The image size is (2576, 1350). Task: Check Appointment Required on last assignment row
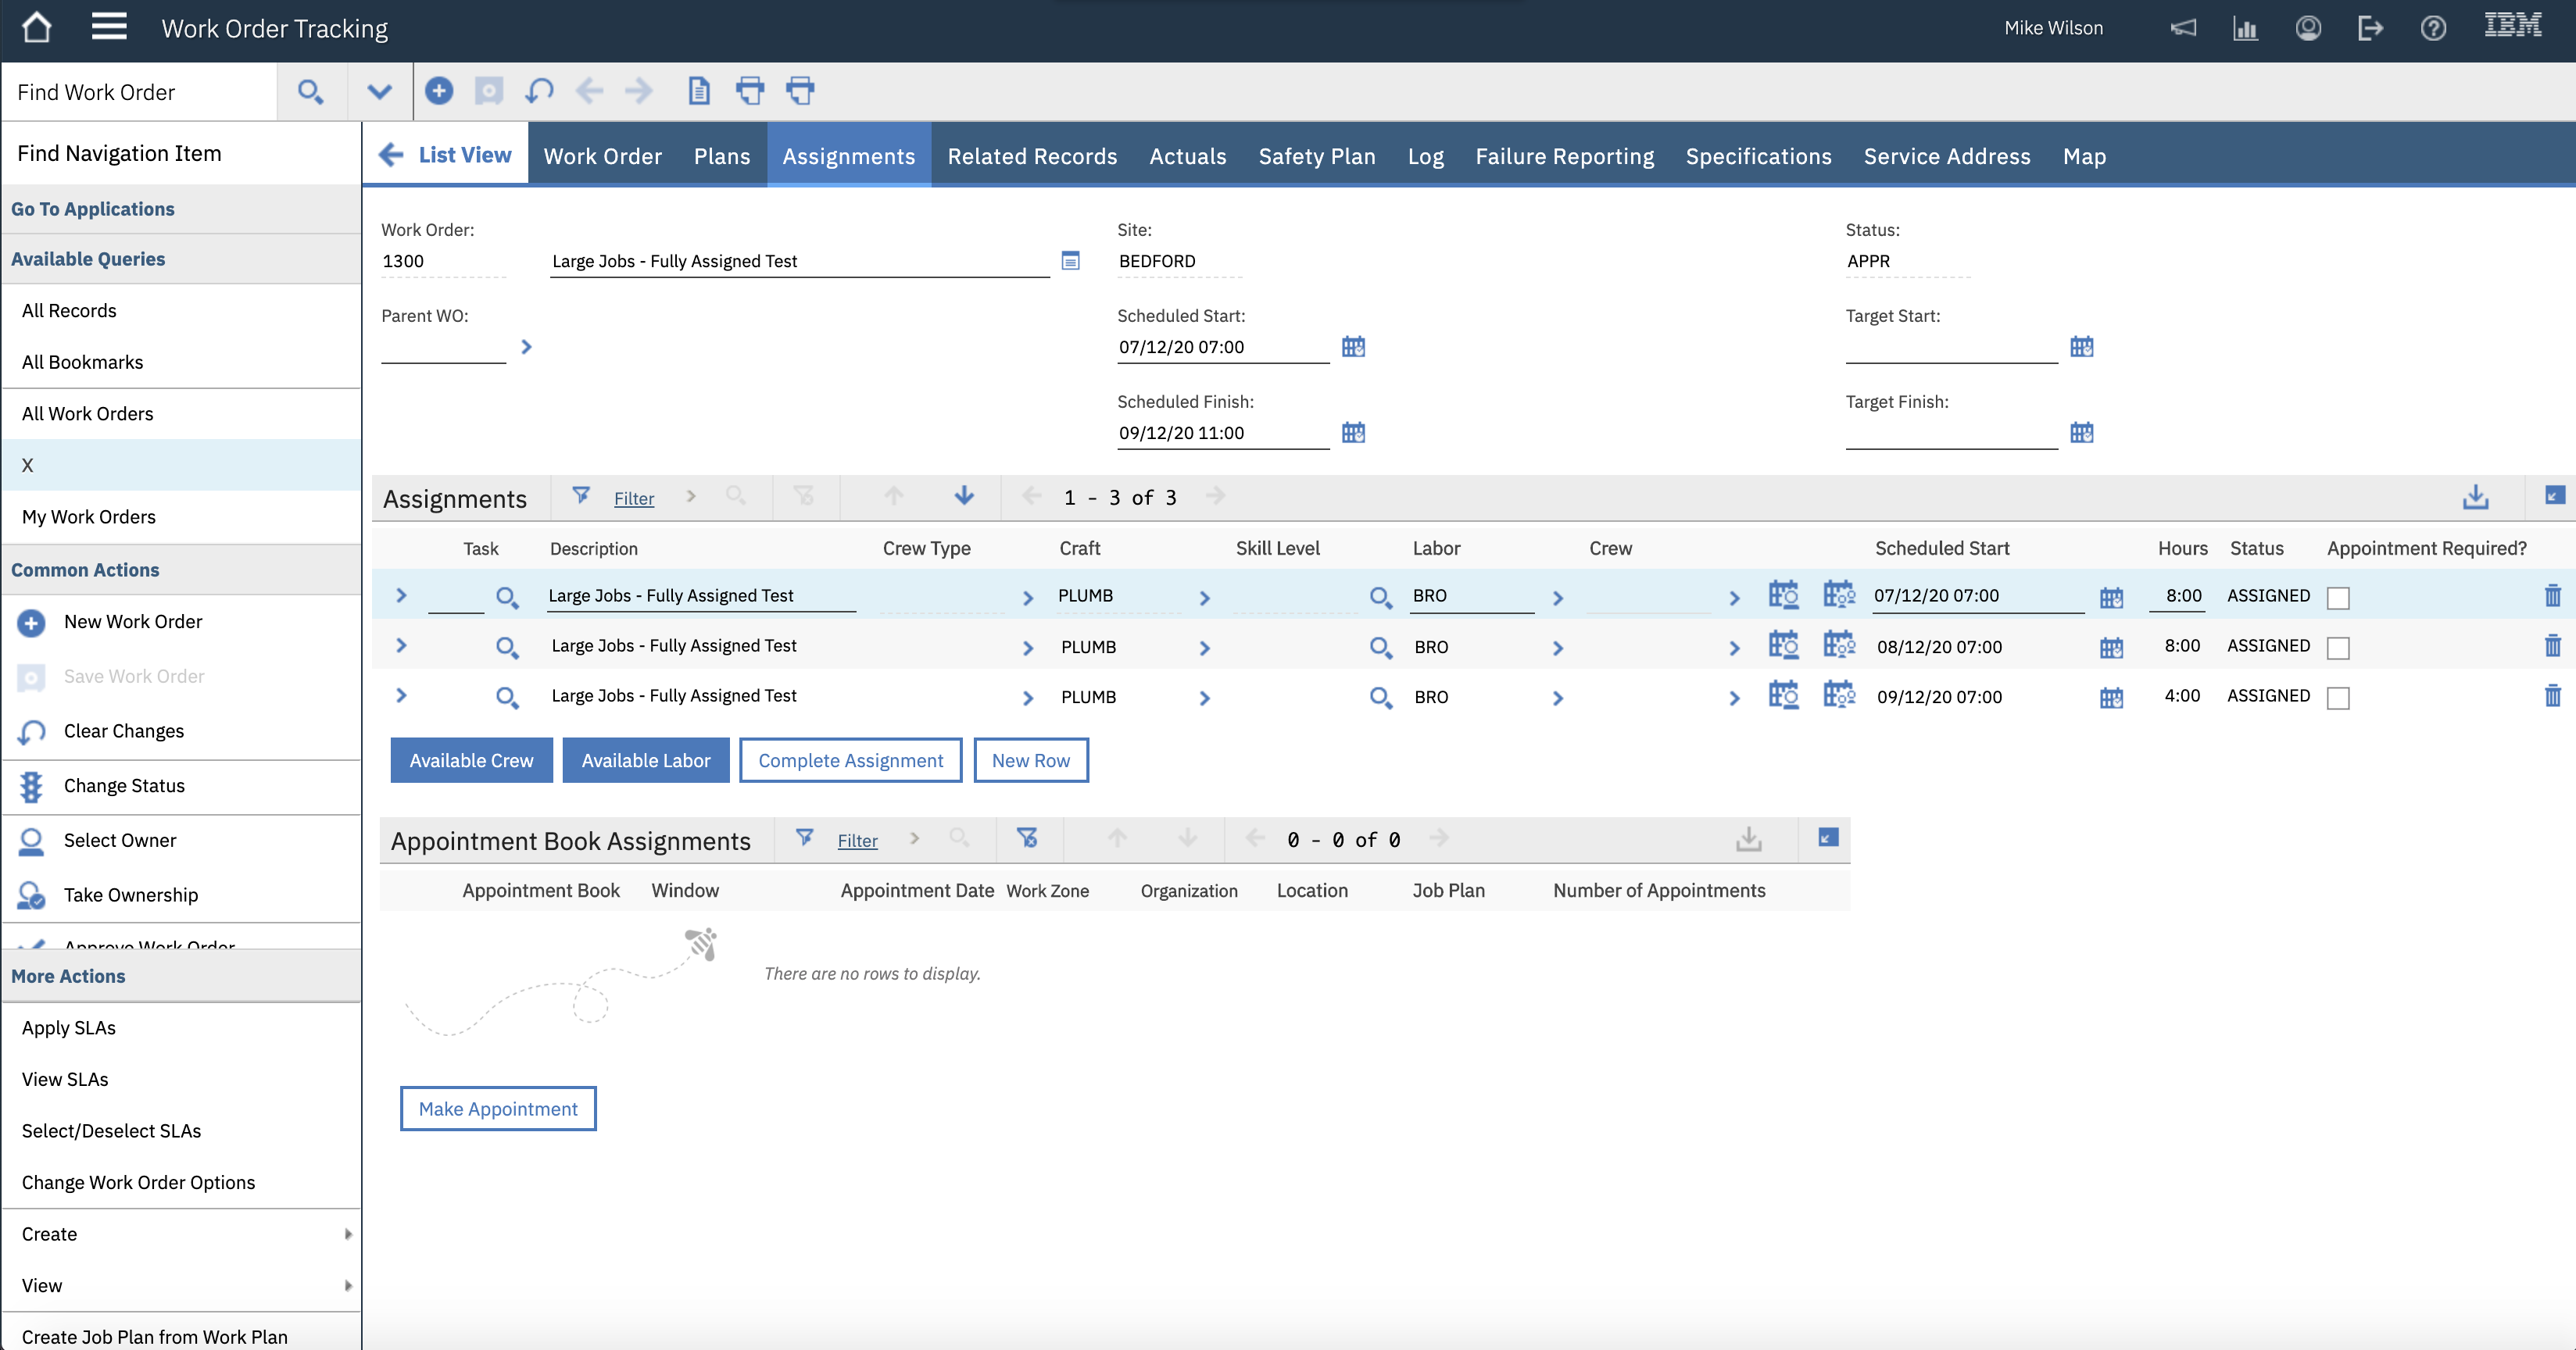click(x=2338, y=698)
